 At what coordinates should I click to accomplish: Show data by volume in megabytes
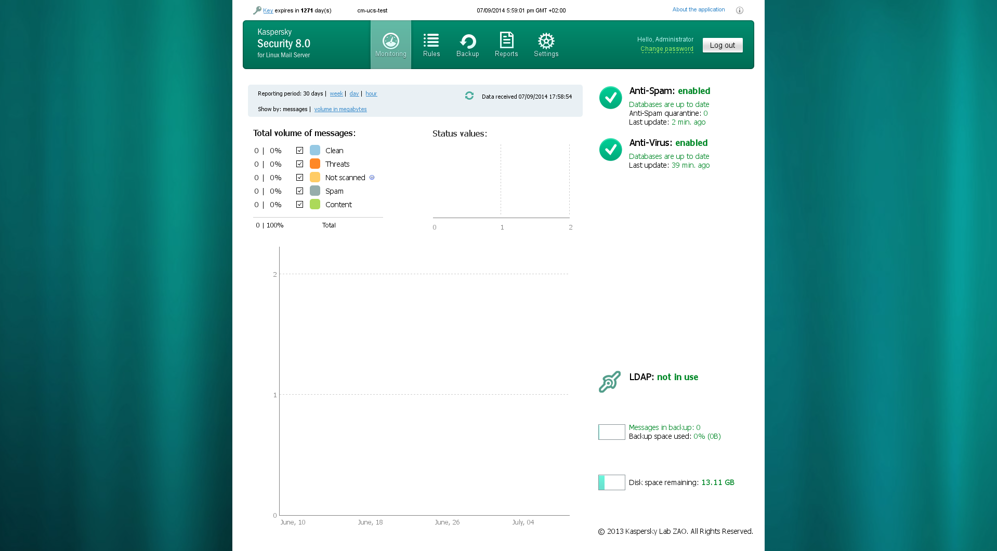(340, 110)
